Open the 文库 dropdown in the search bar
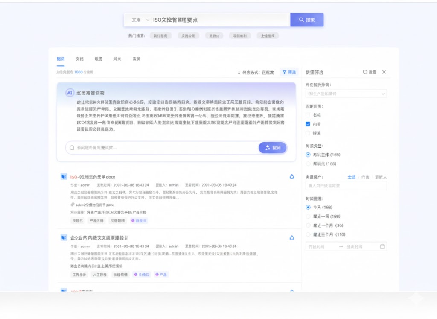Viewport: 437px width, 319px height. pyautogui.click(x=137, y=19)
